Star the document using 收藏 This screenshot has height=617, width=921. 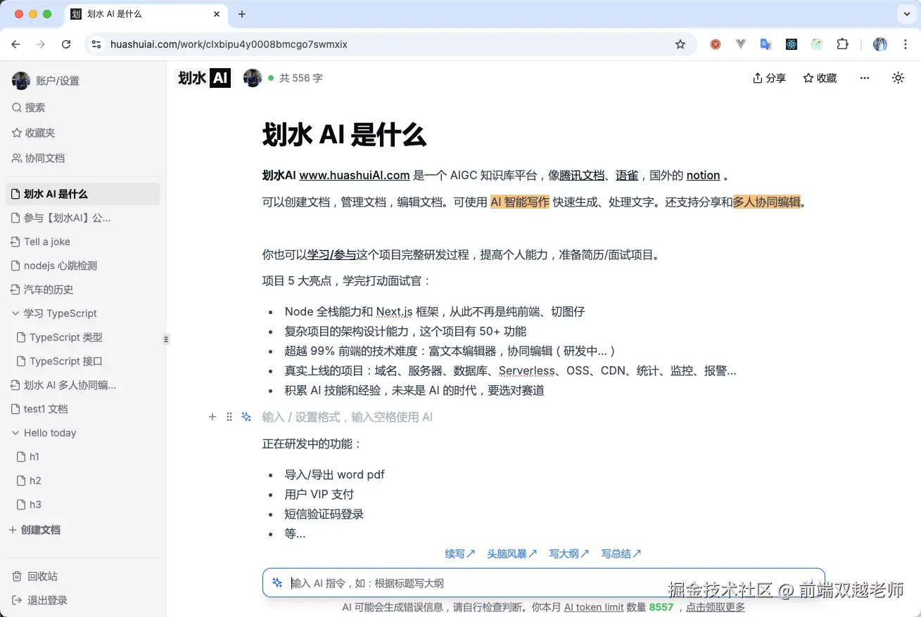[819, 78]
